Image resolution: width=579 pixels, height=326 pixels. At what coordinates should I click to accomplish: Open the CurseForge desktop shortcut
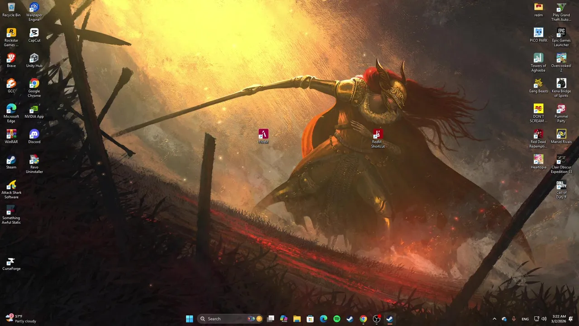(11, 264)
